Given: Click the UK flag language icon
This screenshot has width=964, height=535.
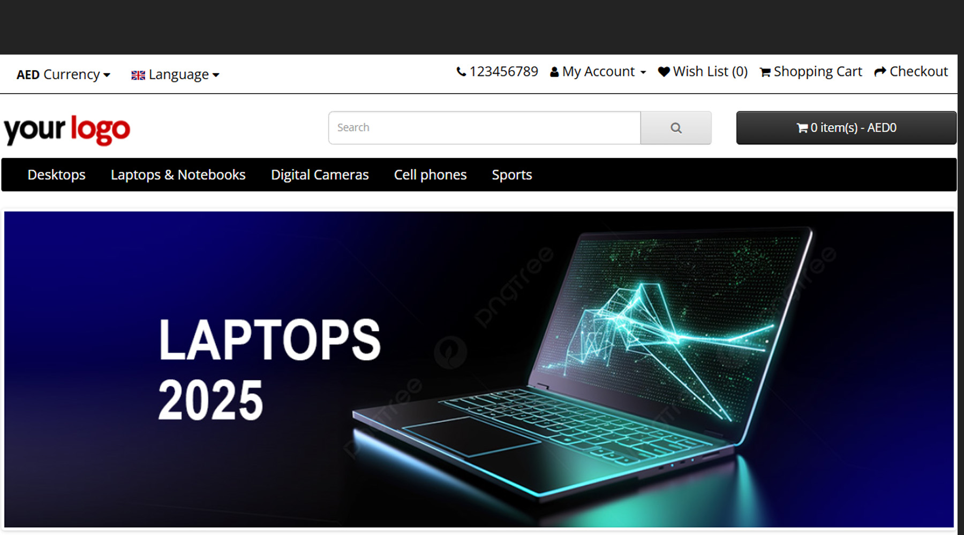Looking at the screenshot, I should tap(138, 75).
